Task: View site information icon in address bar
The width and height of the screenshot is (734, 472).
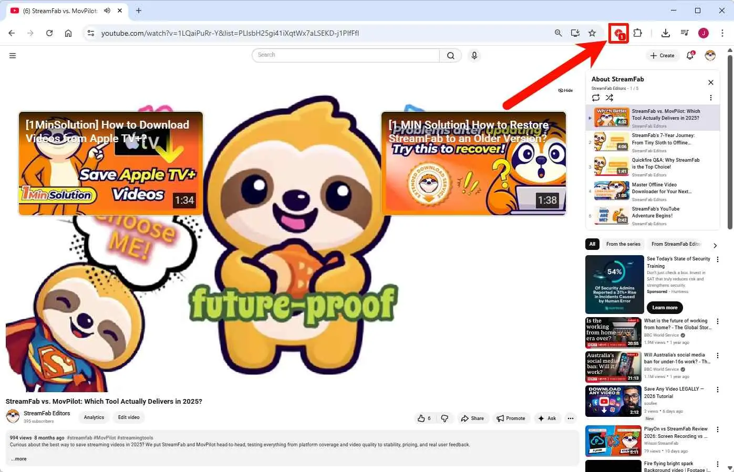Action: tap(91, 33)
